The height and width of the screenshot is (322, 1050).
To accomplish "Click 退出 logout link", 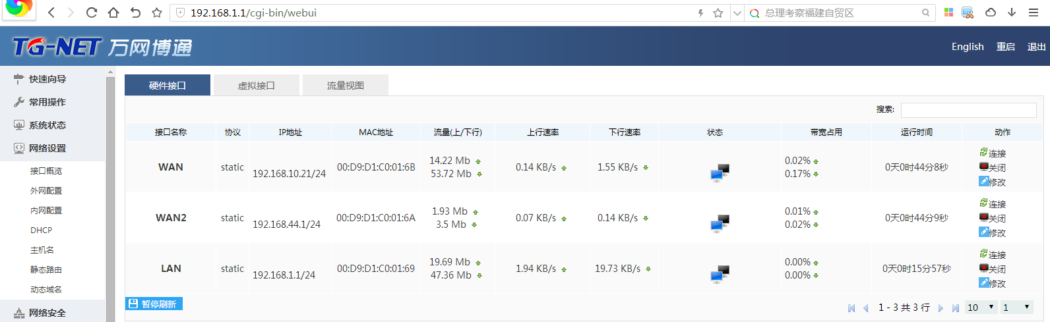I will (x=1036, y=47).
